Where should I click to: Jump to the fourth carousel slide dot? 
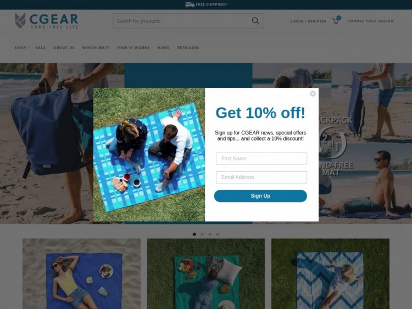[x=218, y=234]
